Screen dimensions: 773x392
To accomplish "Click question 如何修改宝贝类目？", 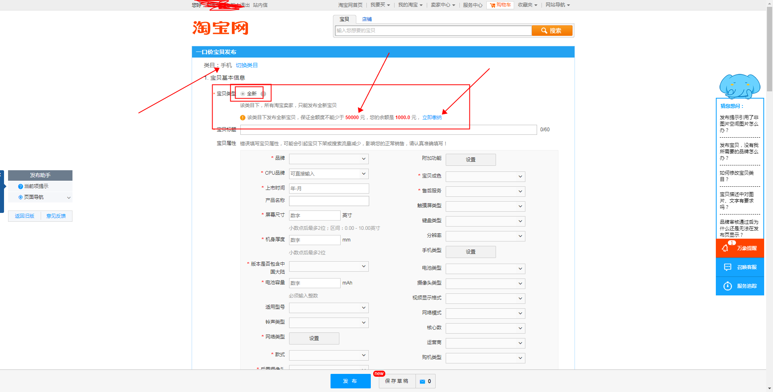I will pyautogui.click(x=737, y=176).
